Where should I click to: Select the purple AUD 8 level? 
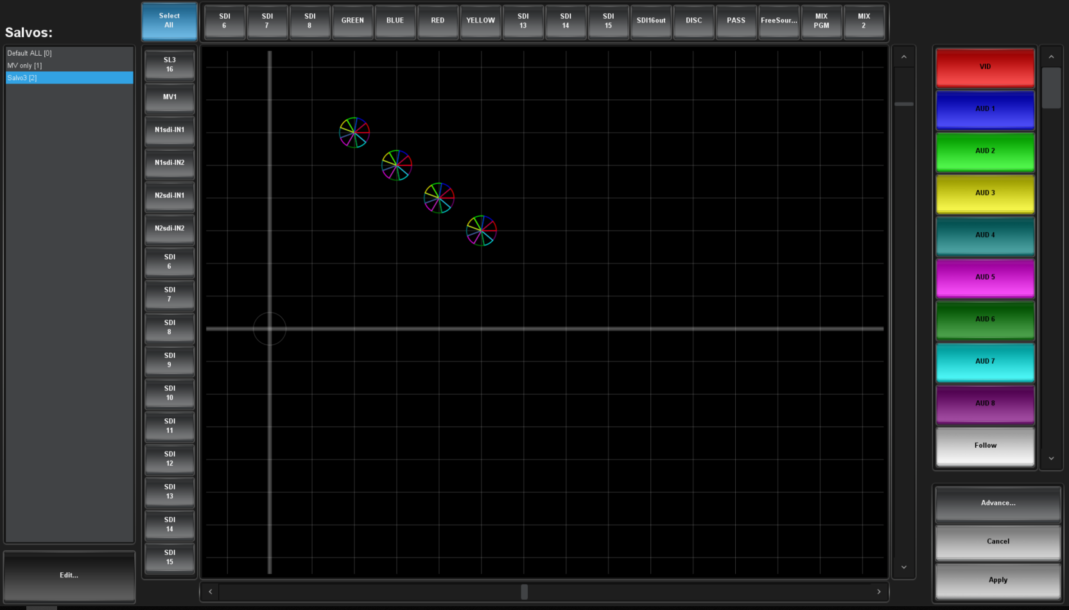click(x=986, y=403)
